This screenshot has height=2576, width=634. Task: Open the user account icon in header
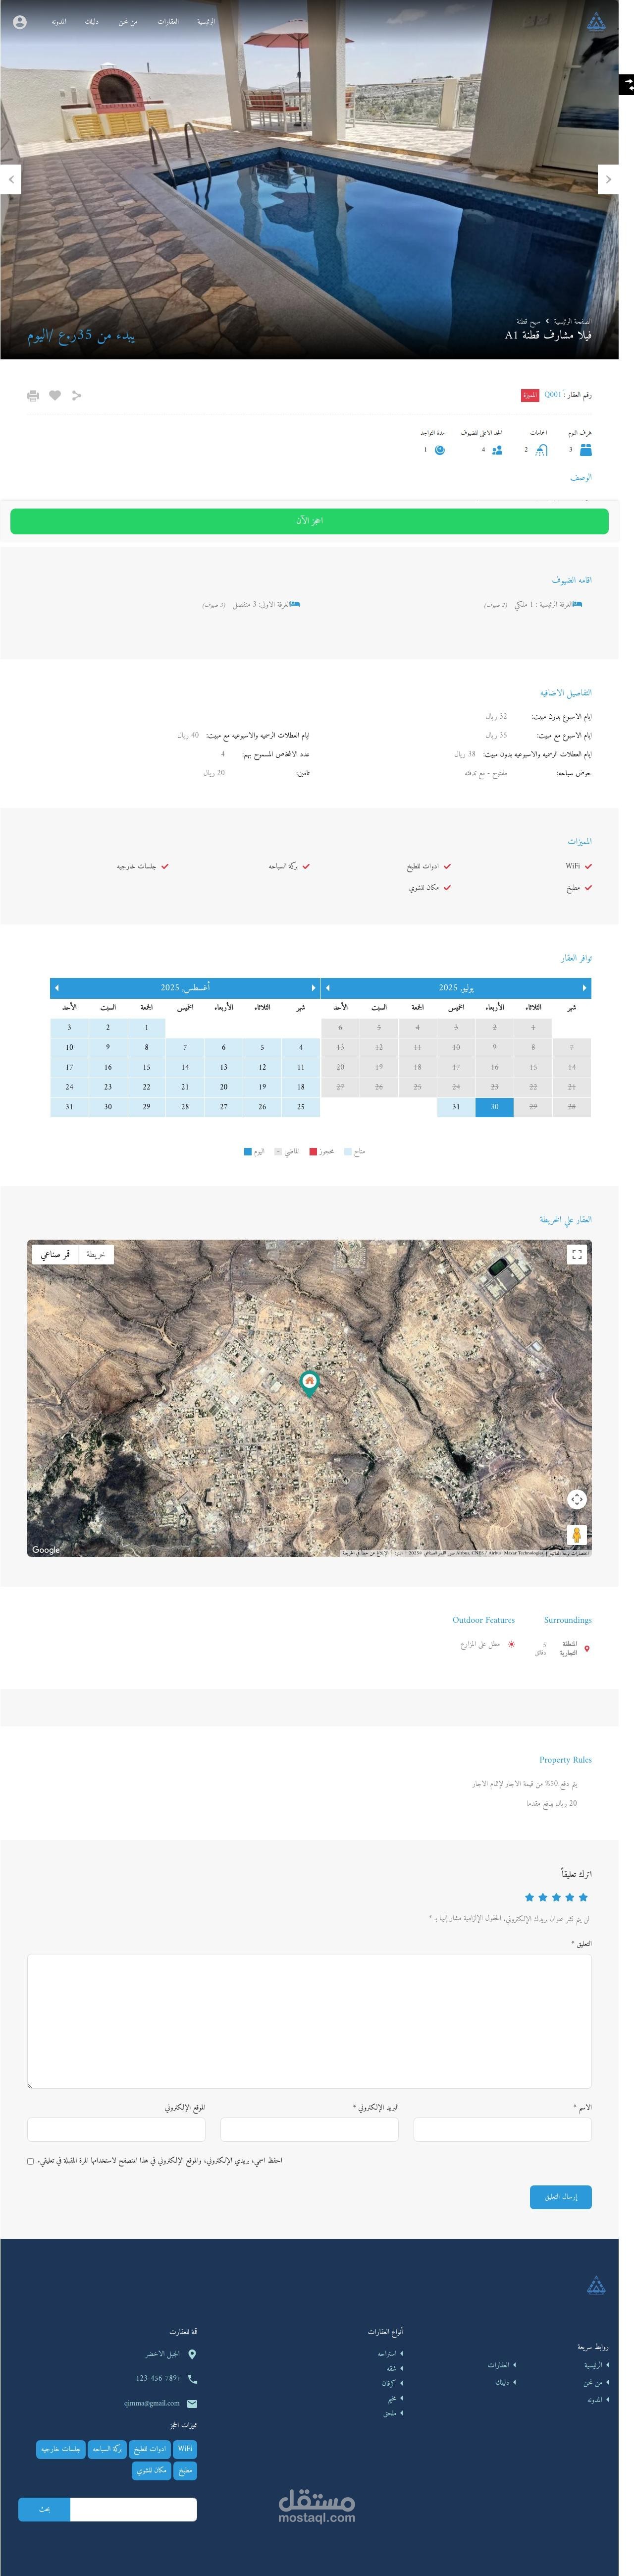click(20, 22)
